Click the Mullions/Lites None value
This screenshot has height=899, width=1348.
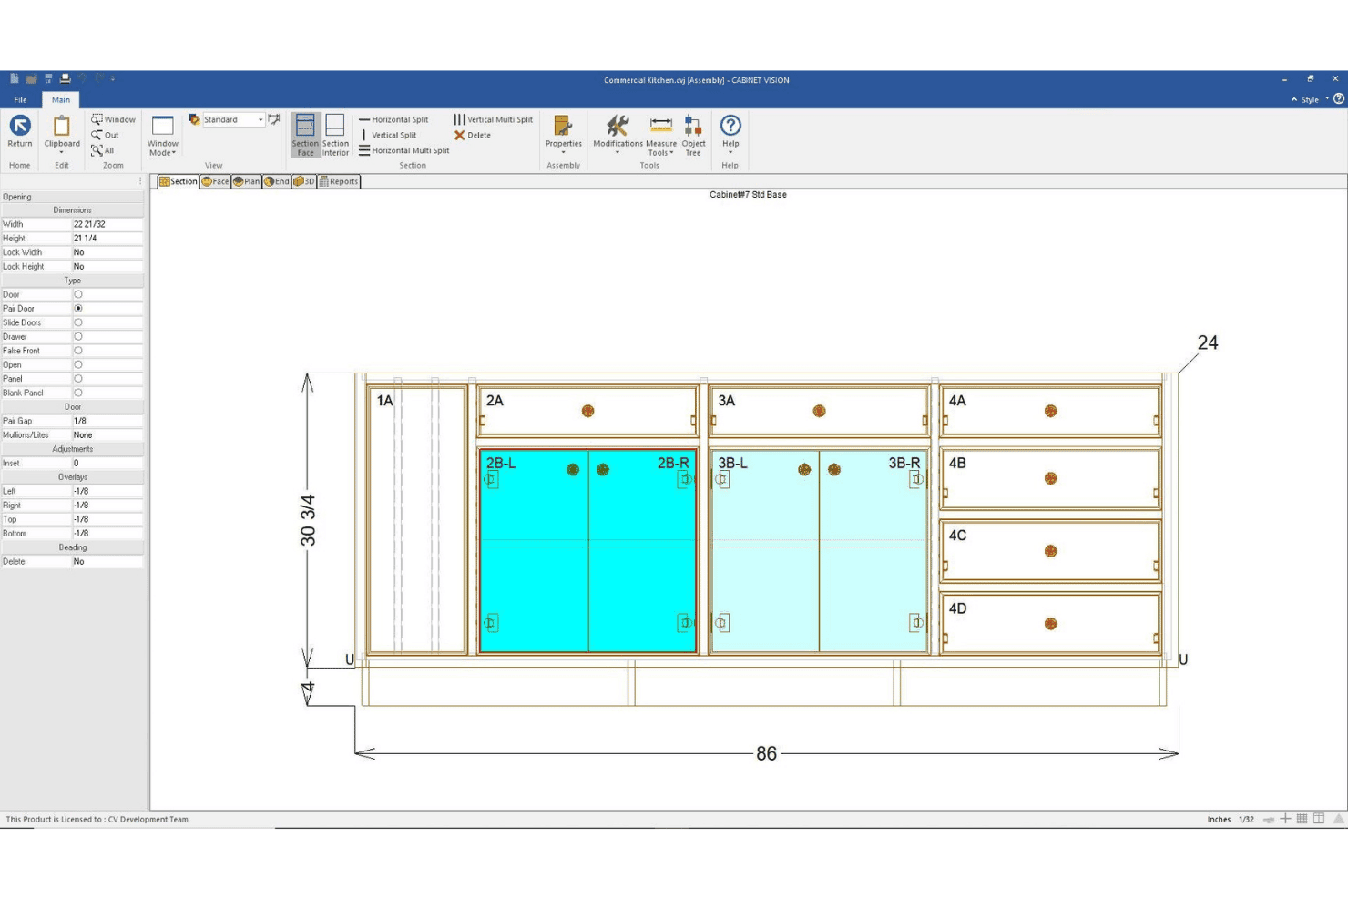(107, 435)
